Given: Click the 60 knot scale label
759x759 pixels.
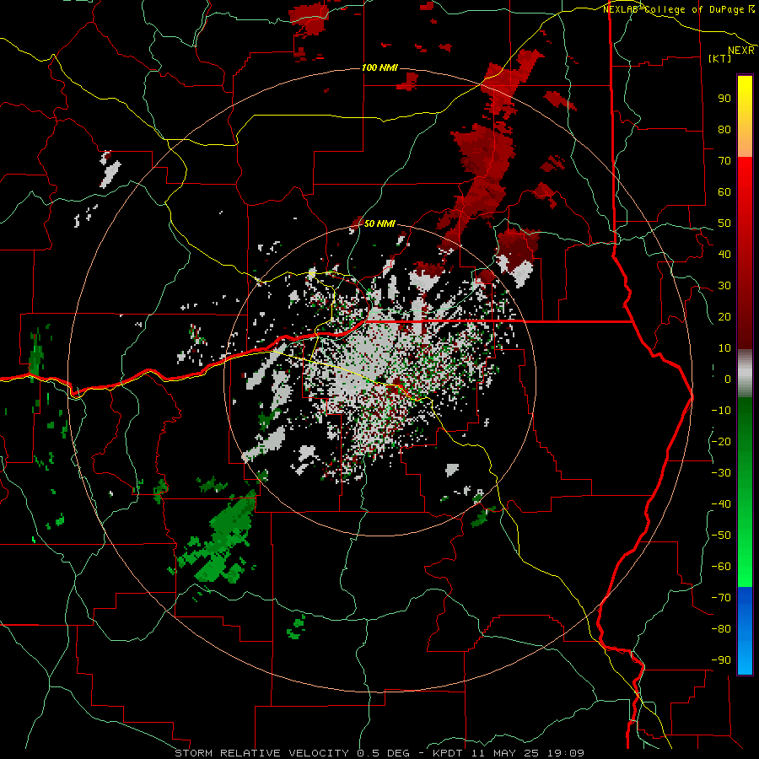Looking at the screenshot, I should click(724, 191).
